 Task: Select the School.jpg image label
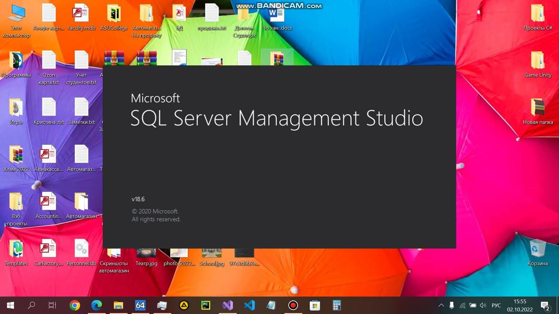pyautogui.click(x=212, y=263)
